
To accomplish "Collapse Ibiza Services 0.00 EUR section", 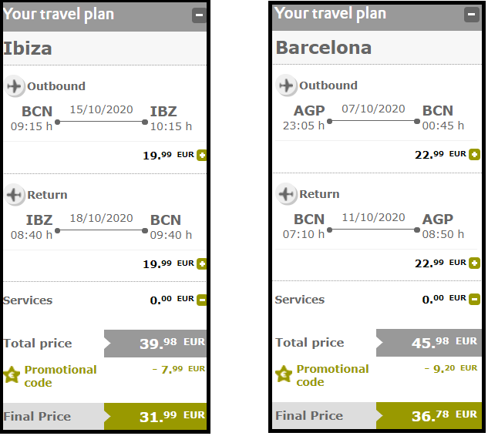I will (x=202, y=300).
